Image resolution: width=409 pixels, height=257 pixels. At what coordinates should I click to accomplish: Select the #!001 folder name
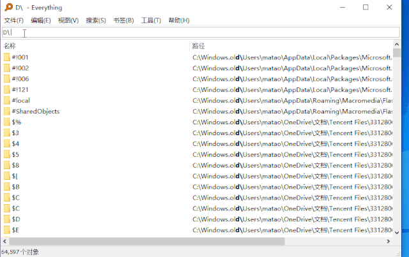pos(20,57)
